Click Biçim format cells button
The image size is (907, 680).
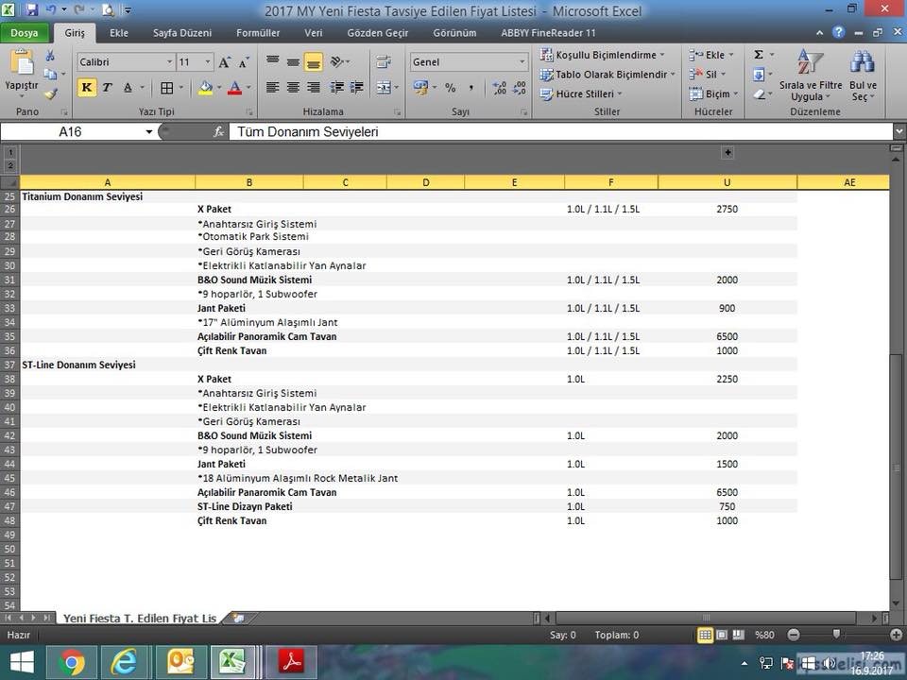point(713,93)
